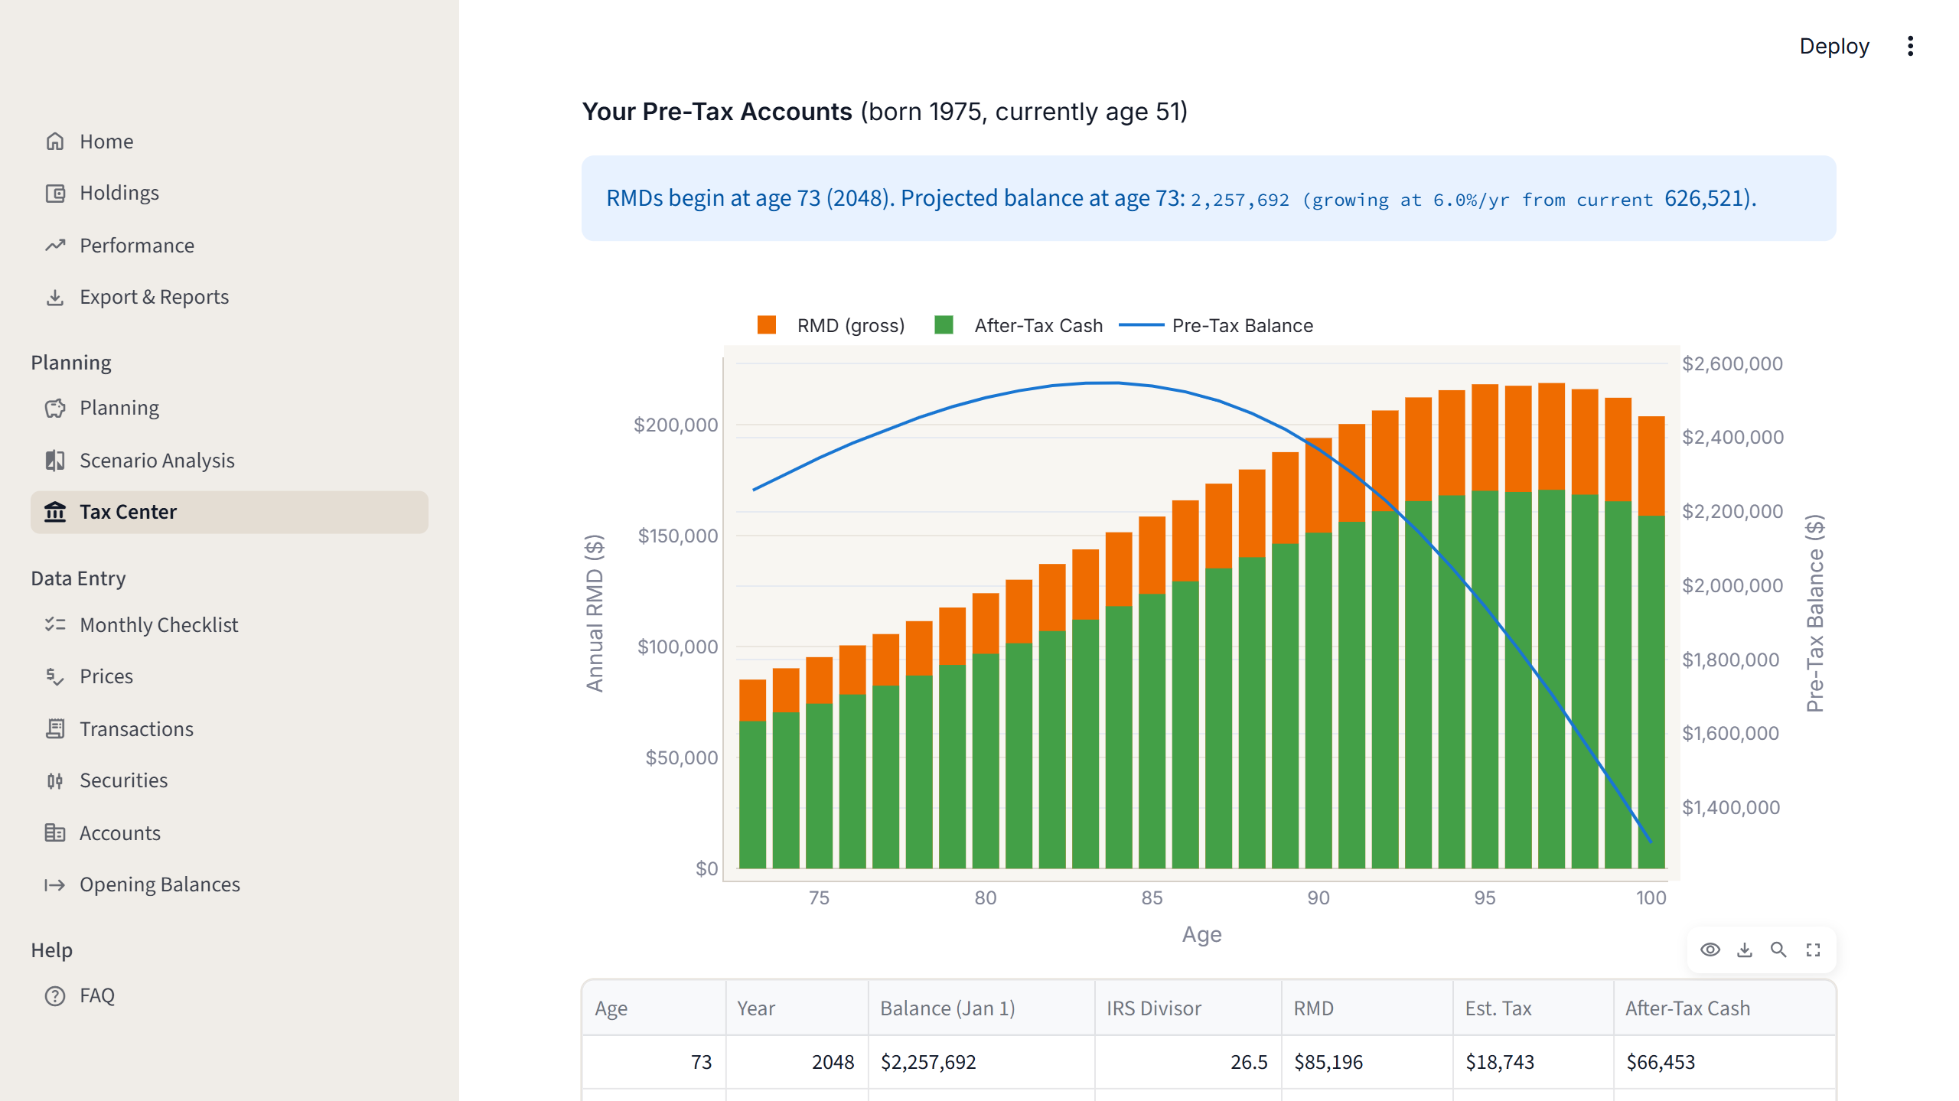Switch to the Scenario Analysis page
The image size is (1959, 1101).
click(157, 460)
